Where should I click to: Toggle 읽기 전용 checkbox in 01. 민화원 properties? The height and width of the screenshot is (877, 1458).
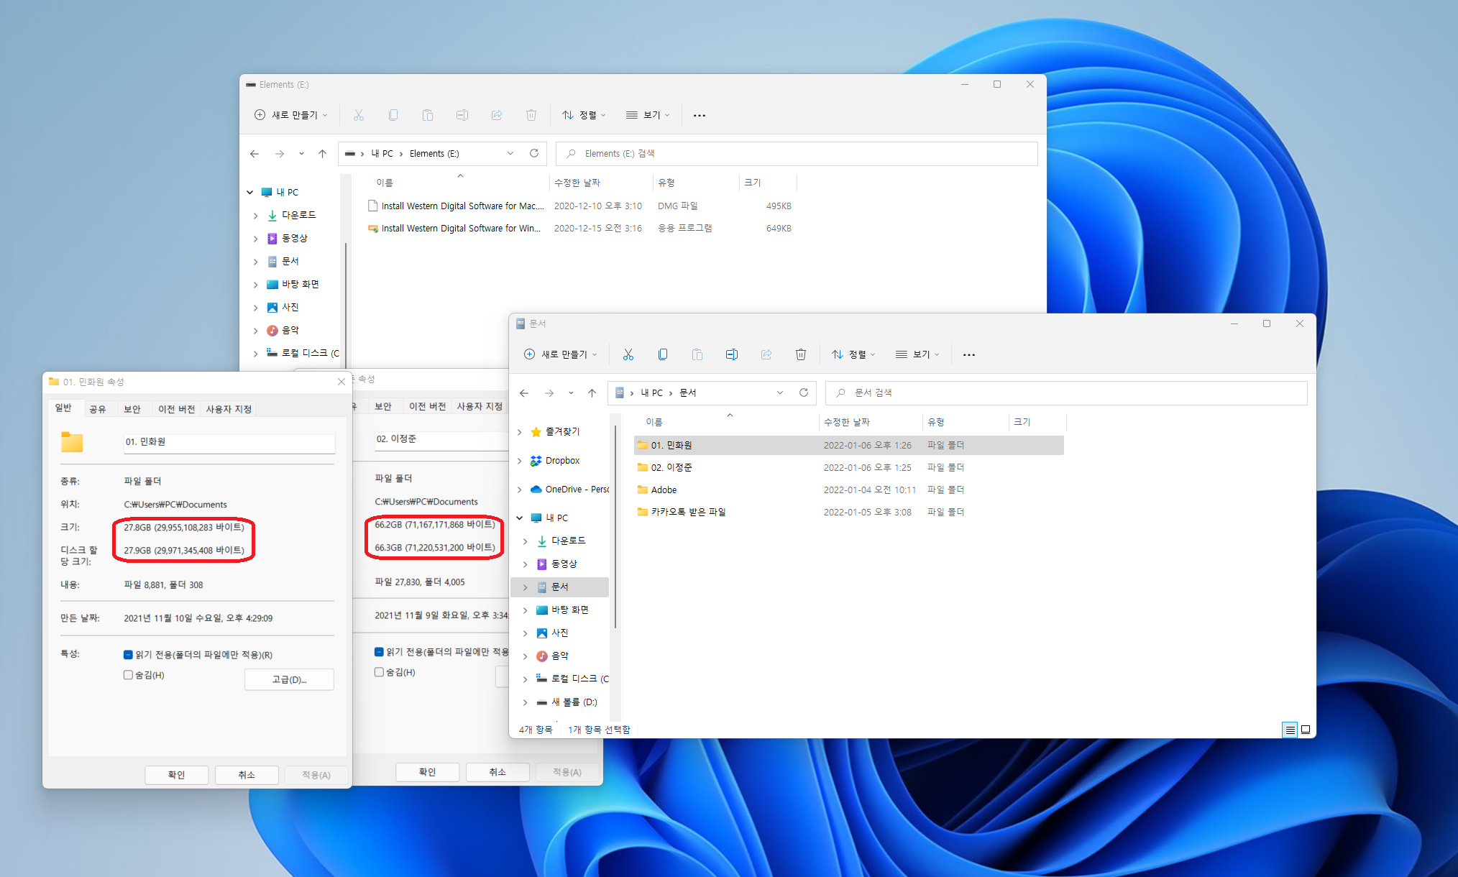coord(128,655)
